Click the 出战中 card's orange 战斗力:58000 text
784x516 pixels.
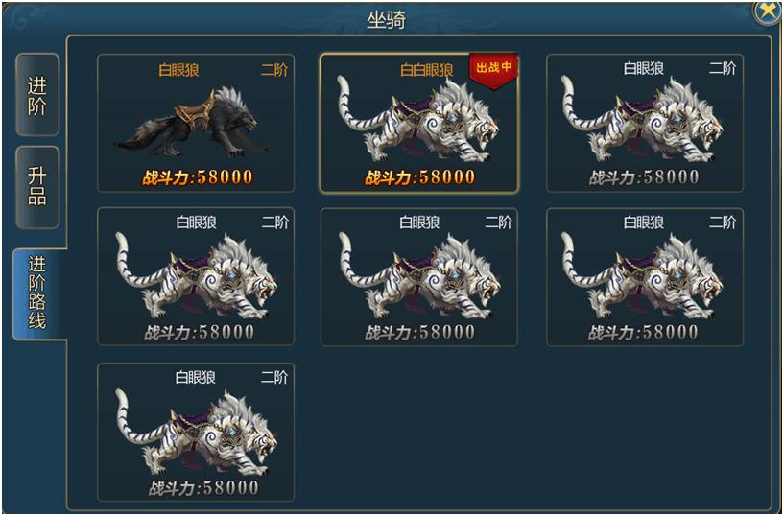419,176
